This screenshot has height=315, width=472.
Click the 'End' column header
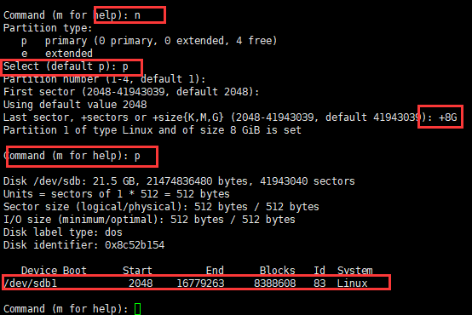pyautogui.click(x=215, y=270)
